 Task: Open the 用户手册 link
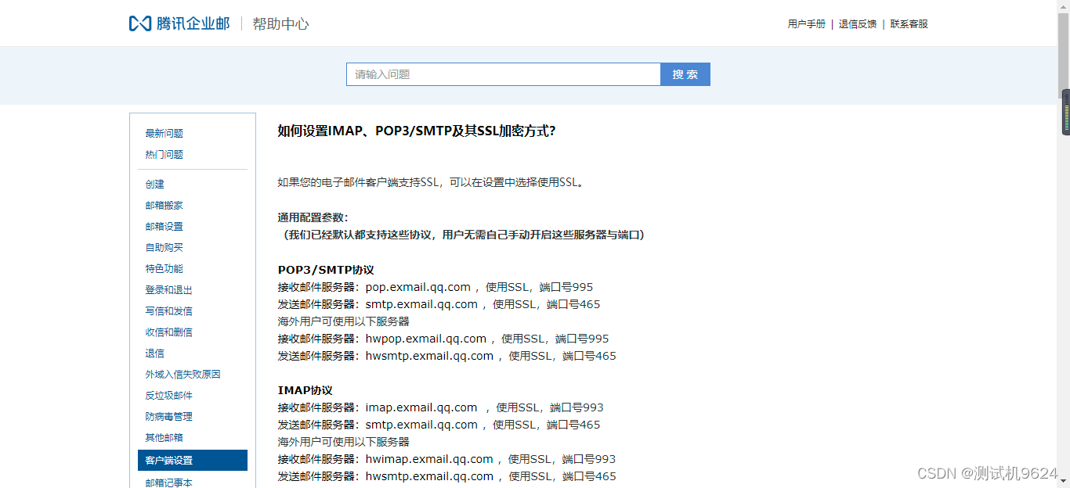807,24
